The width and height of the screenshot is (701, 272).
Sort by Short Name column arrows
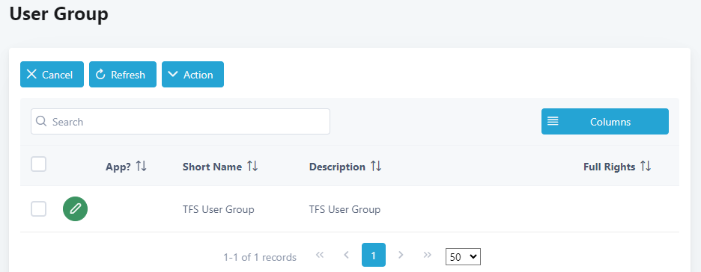[x=252, y=167]
